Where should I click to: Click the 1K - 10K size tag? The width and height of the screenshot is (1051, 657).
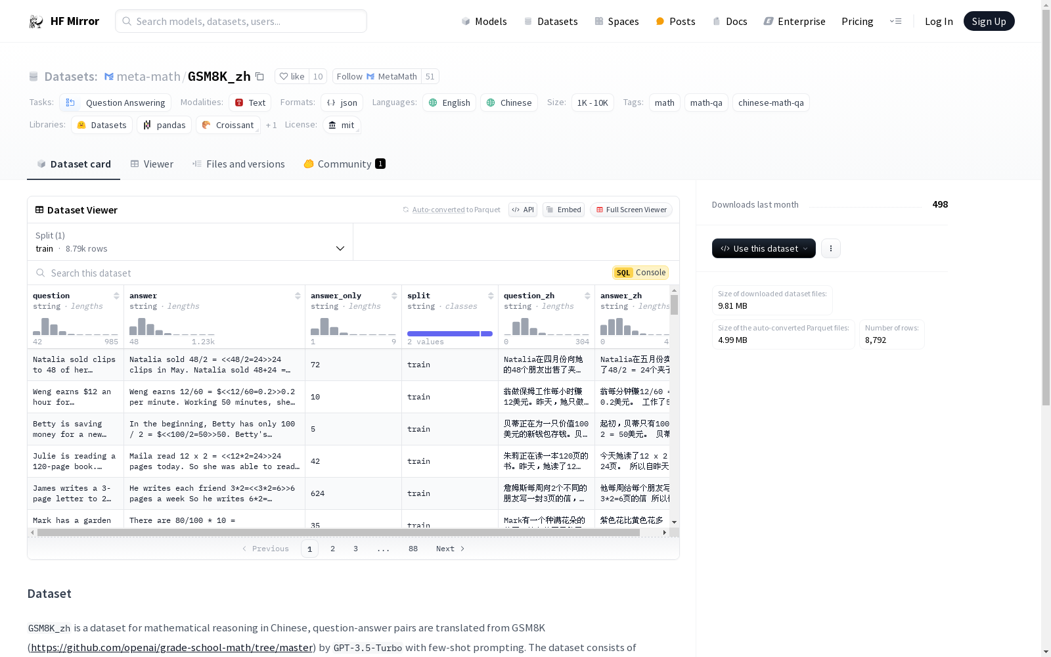(593, 102)
